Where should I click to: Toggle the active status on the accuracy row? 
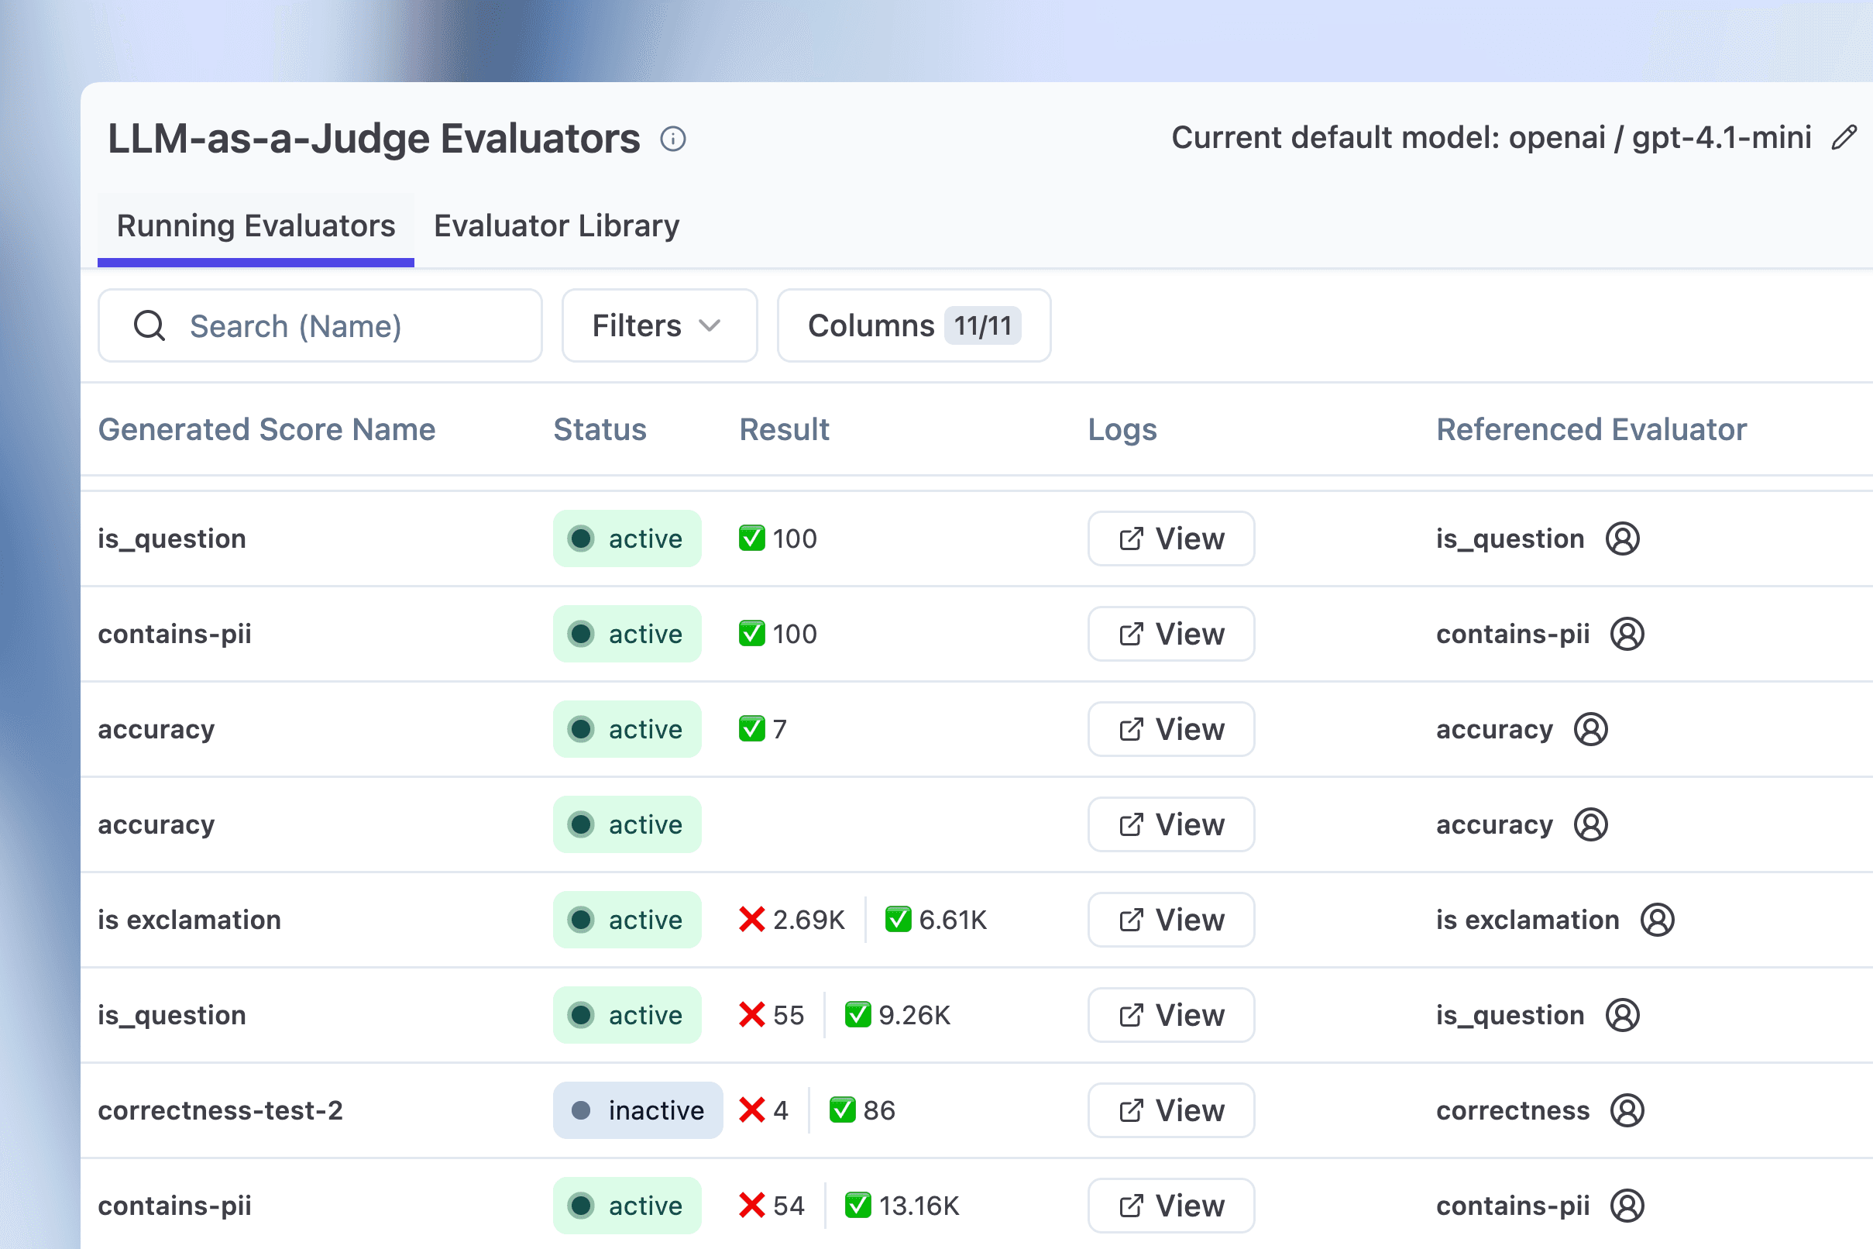pyautogui.click(x=627, y=729)
